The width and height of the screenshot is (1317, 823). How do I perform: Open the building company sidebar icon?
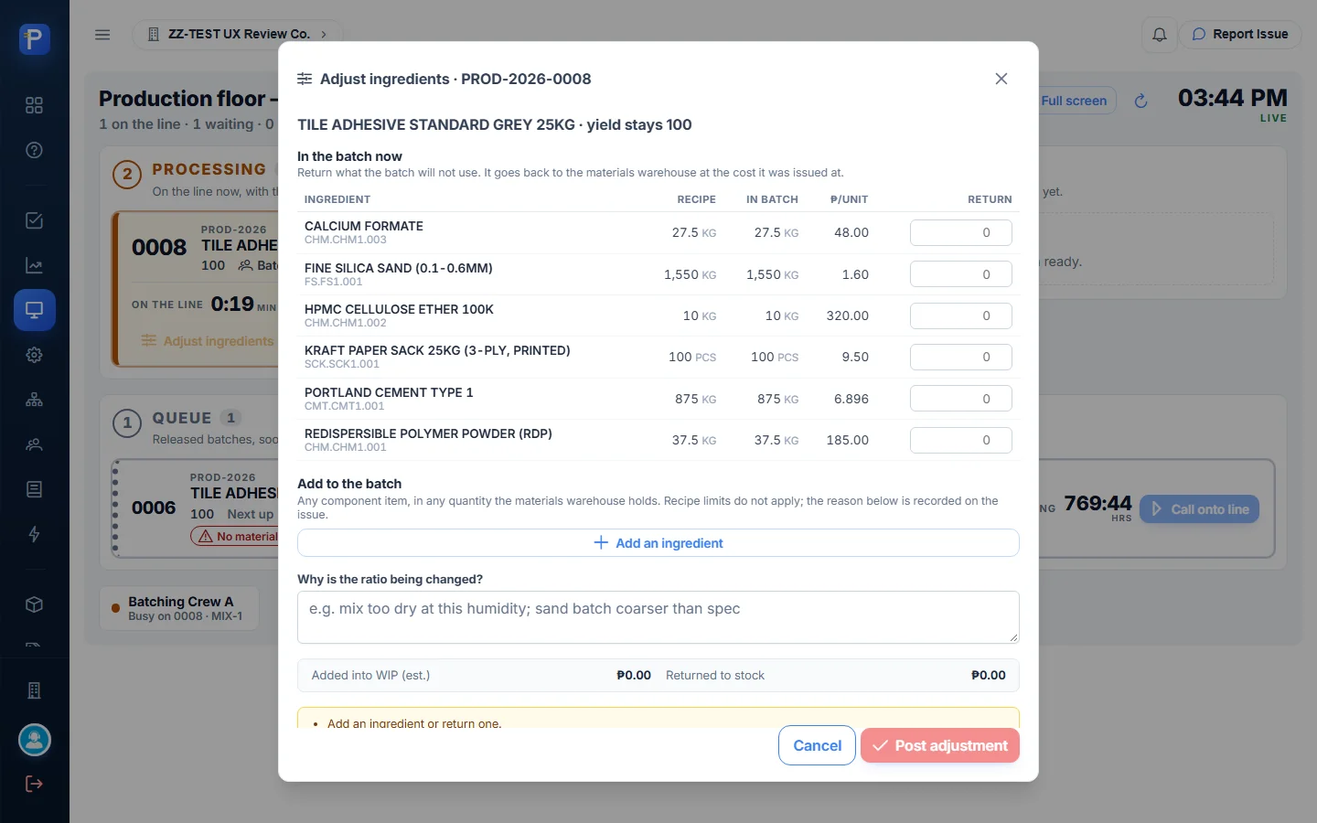[34, 690]
